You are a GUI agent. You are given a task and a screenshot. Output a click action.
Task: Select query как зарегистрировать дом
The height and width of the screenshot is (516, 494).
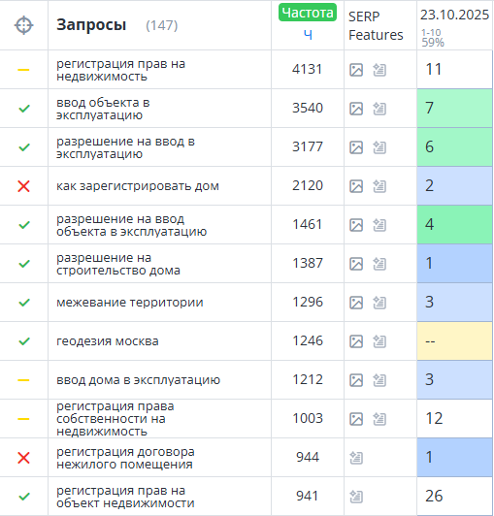138,186
